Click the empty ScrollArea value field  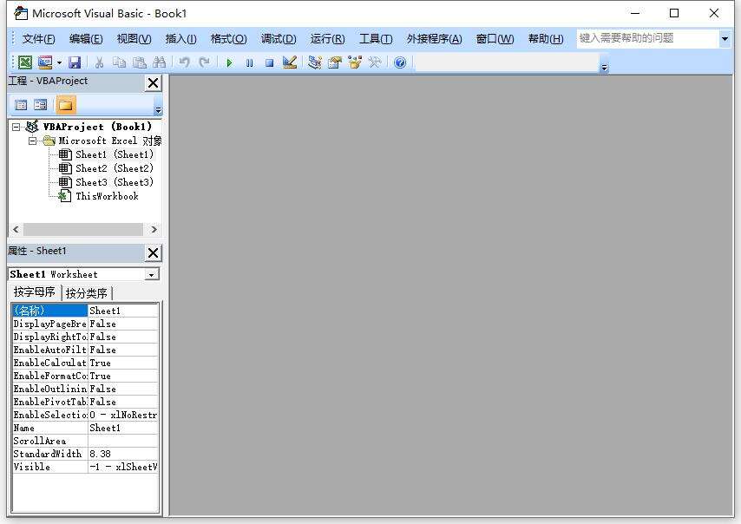point(123,441)
